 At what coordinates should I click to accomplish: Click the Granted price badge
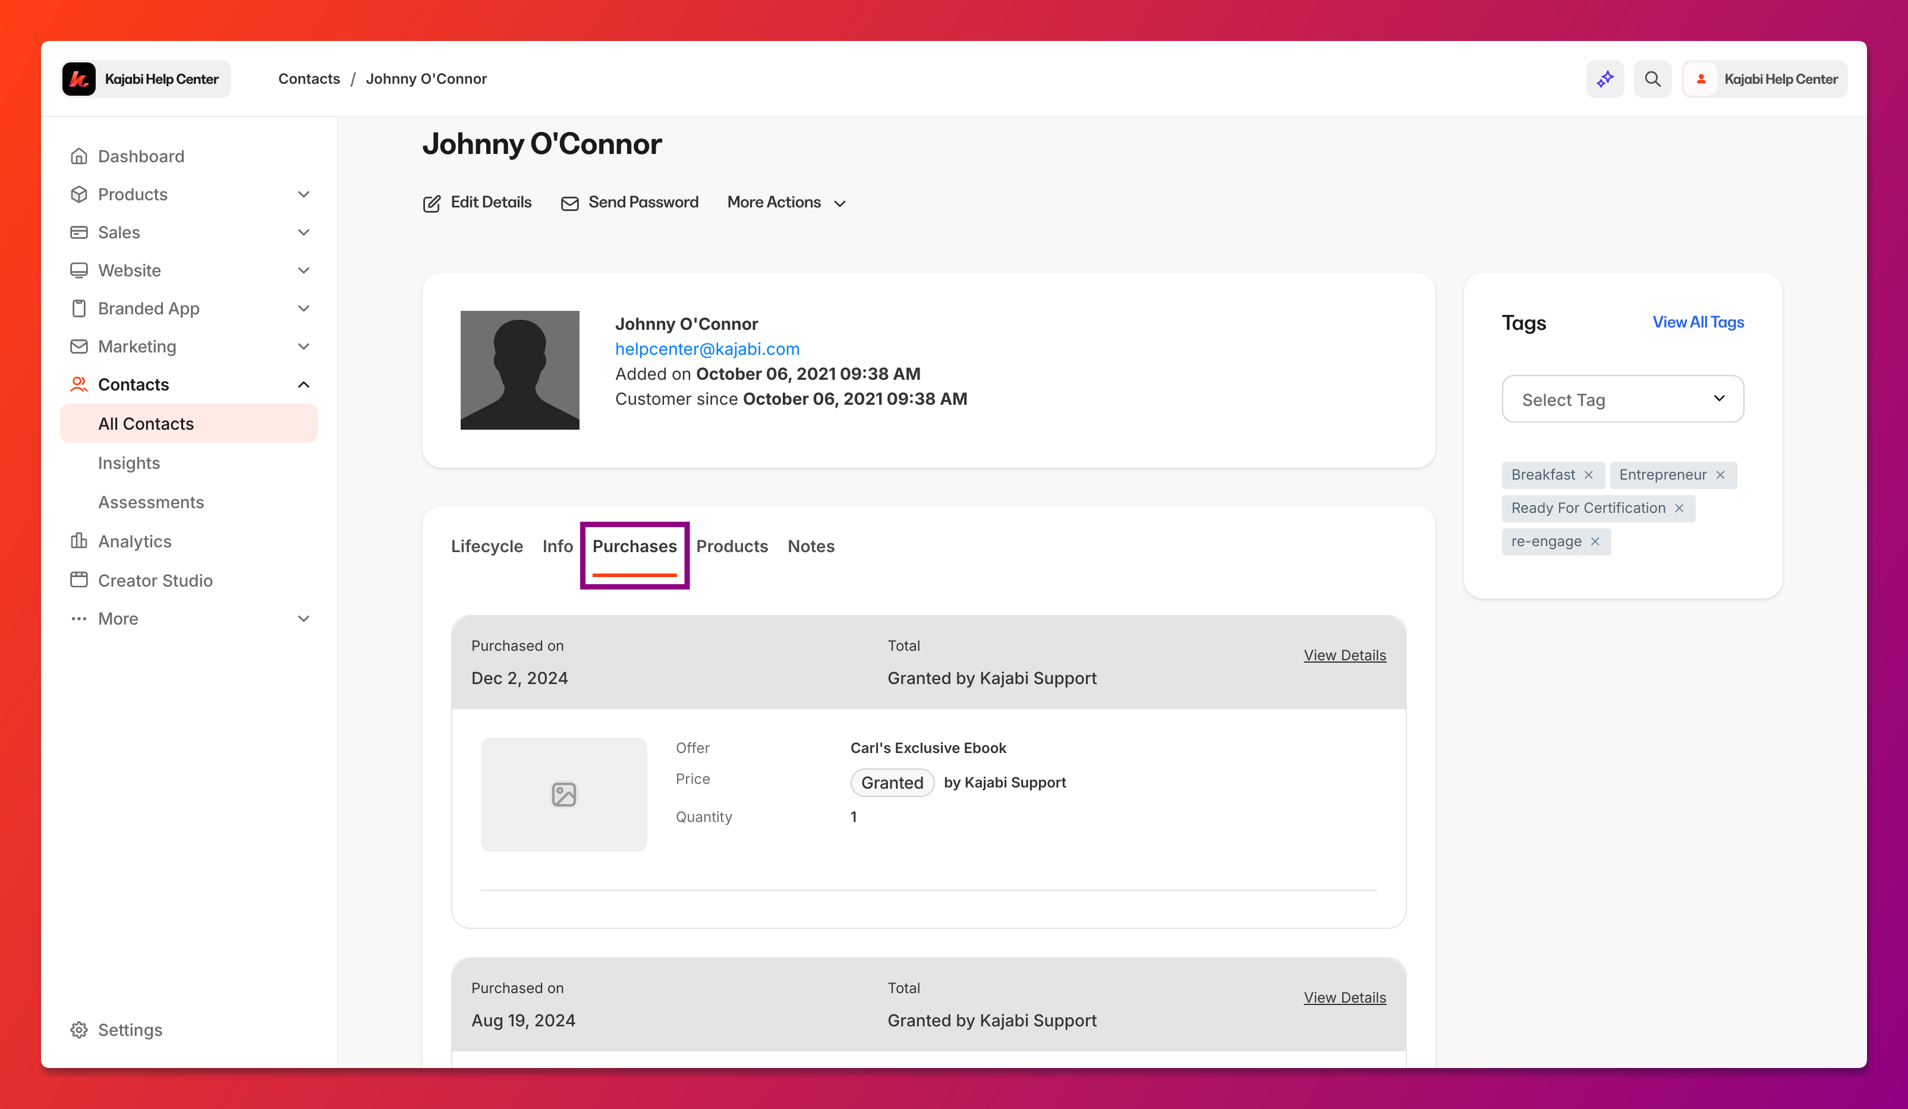tap(892, 782)
